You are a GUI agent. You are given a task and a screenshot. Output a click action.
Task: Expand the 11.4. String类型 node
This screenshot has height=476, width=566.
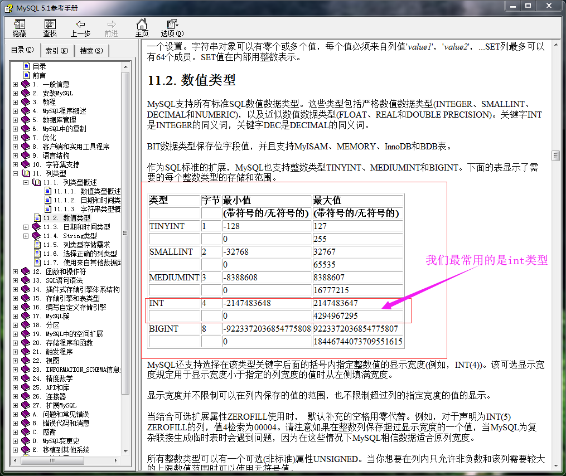(26, 236)
